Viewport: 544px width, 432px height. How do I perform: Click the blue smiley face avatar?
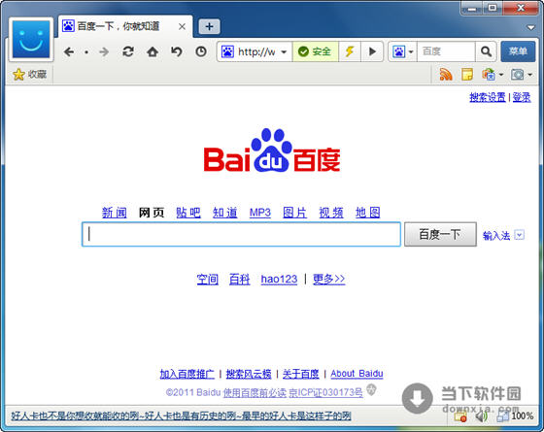31,39
